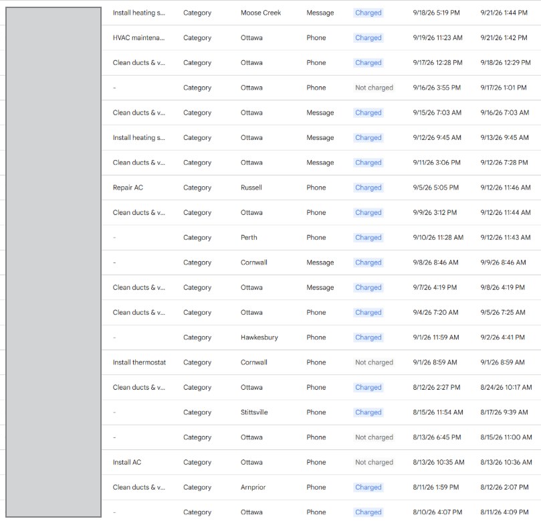
Task: Select date 8/24/26 10:17 AM
Action: pyautogui.click(x=506, y=387)
